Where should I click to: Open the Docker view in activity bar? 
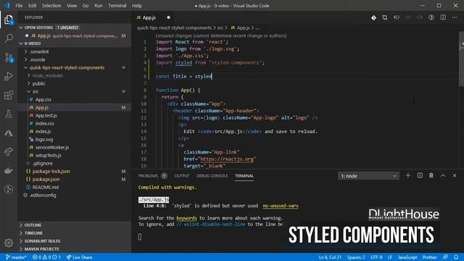[9, 171]
